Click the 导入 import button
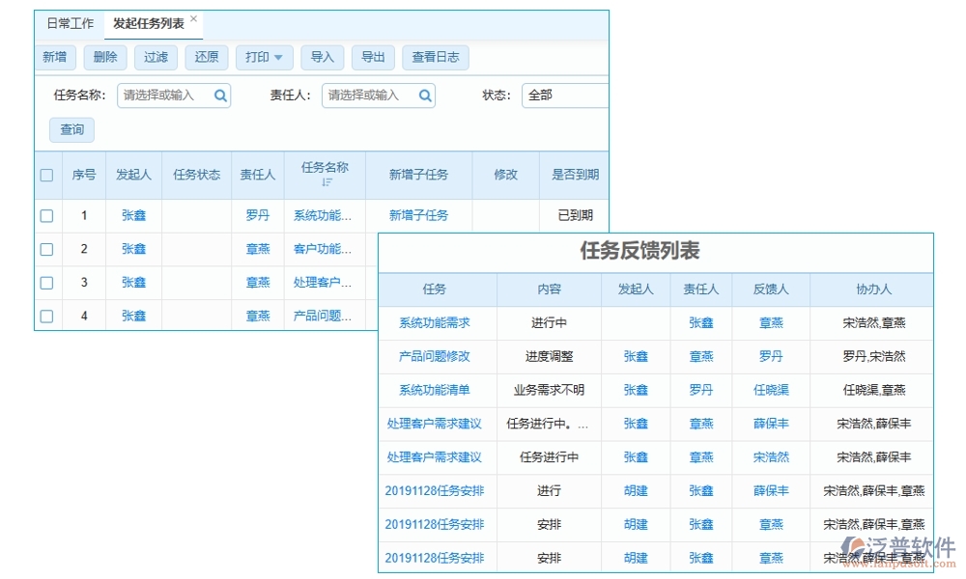This screenshot has width=966, height=579. coord(322,57)
